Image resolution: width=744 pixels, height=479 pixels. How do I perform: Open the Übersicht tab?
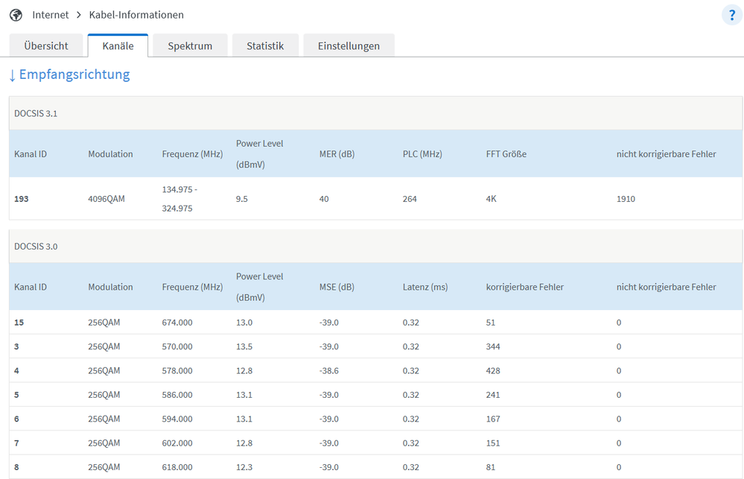point(46,45)
